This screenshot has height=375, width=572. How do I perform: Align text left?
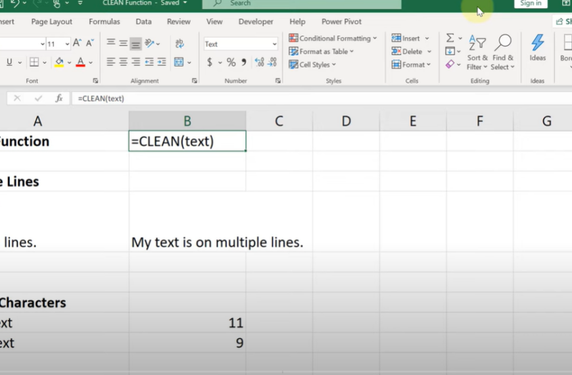tap(111, 62)
